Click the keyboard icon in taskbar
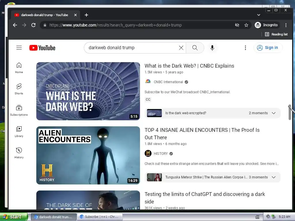 click(x=257, y=217)
